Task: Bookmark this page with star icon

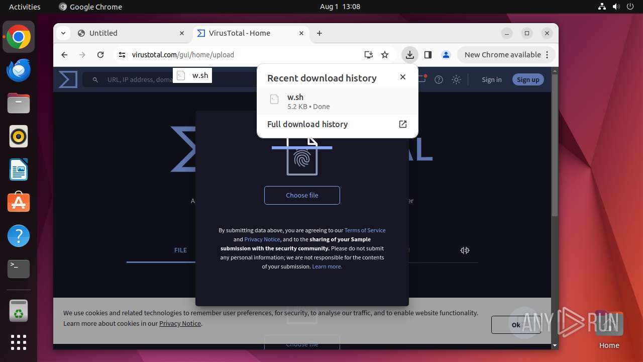Action: pyautogui.click(x=385, y=55)
